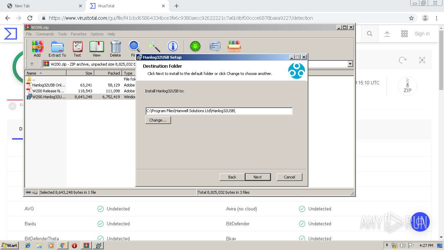Click Next in Hanlog32USB Setup
Viewport: 444px width, 250px height.
point(258,177)
